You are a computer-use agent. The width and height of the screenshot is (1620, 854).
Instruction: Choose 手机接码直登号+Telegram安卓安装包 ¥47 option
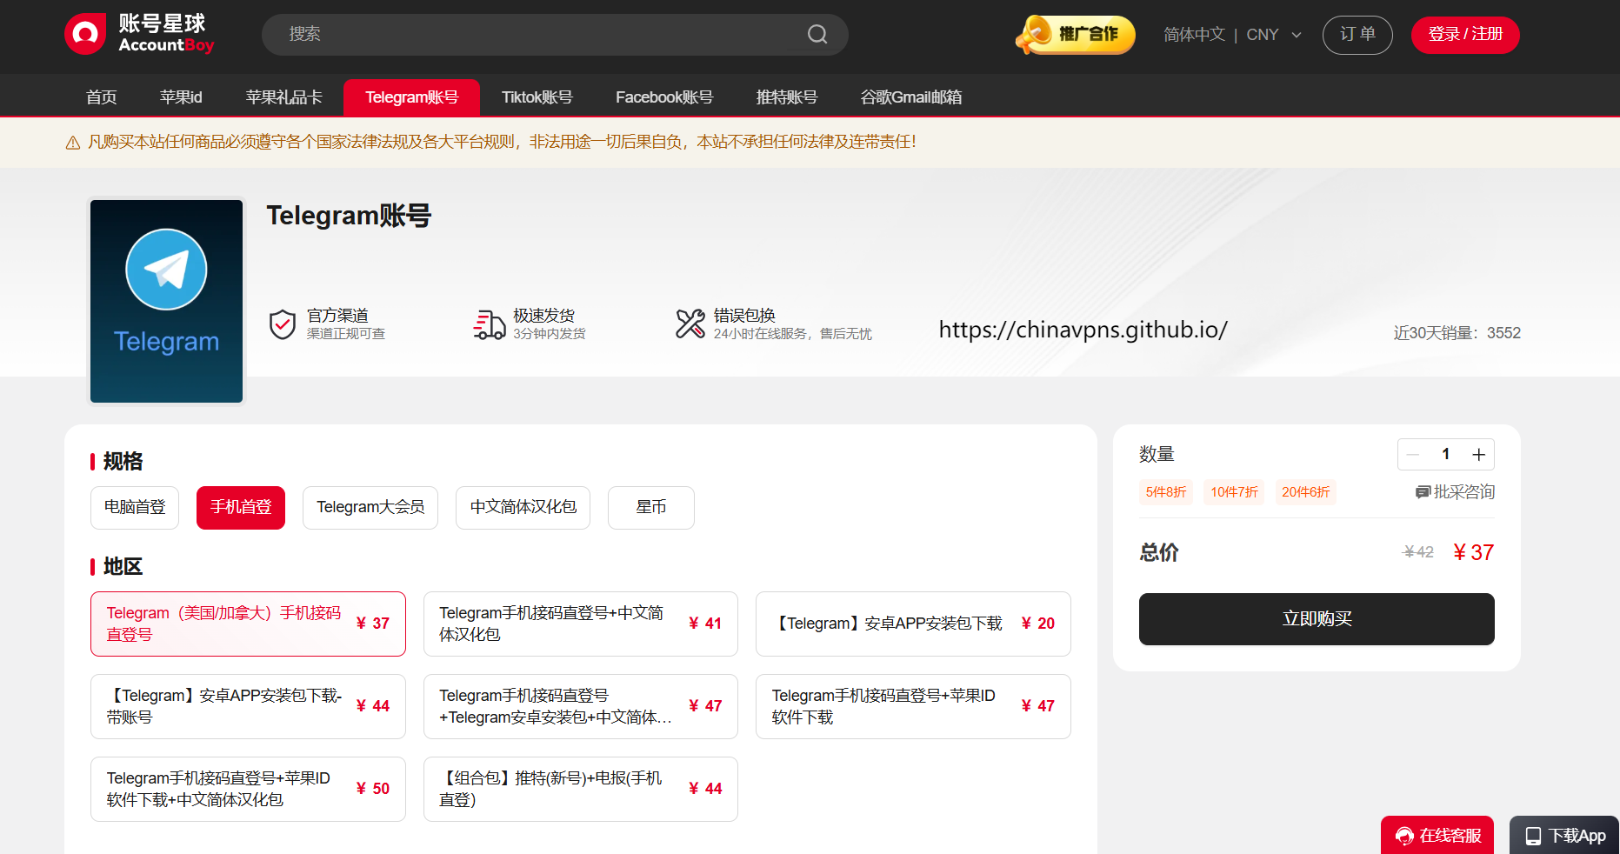click(x=581, y=706)
